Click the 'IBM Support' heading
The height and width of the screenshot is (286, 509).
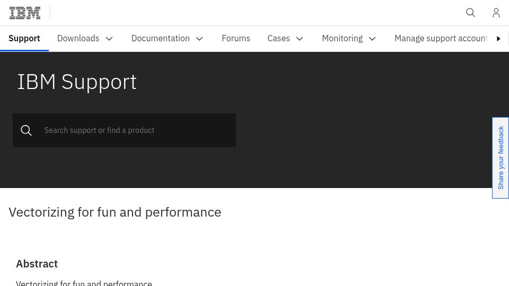click(77, 82)
